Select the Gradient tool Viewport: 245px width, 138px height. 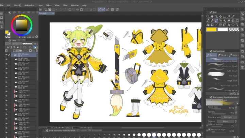(212, 25)
